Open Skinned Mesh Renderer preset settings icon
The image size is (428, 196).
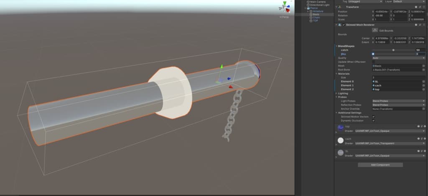420,25
